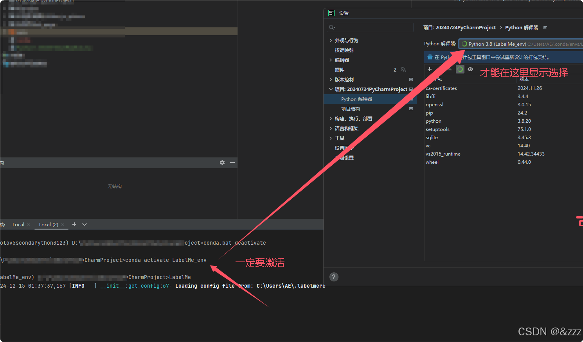The image size is (583, 342).
Task: Click the version 2024.11.26 cell
Action: pyautogui.click(x=530, y=88)
